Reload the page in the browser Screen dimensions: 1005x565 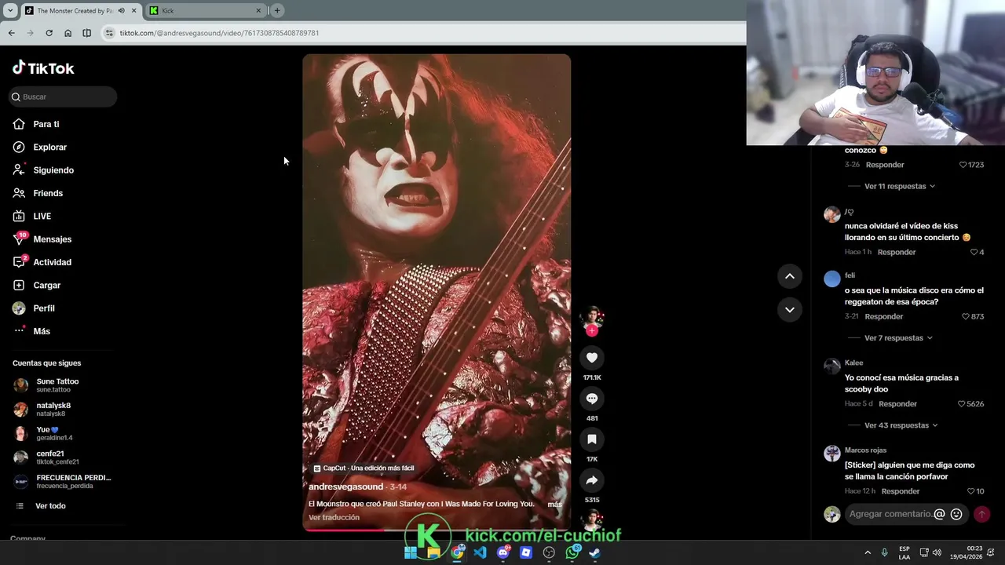[x=49, y=33]
